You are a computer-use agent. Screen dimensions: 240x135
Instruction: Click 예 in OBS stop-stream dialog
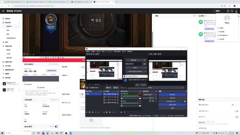click(x=137, y=85)
